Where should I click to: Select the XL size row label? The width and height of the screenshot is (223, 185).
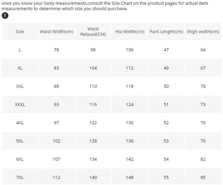(x=20, y=68)
